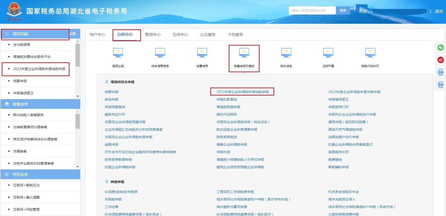
Task: Focus the search input field
Action: [x=312, y=10]
